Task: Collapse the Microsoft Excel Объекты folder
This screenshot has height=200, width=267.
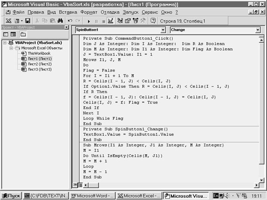Action: [11, 48]
